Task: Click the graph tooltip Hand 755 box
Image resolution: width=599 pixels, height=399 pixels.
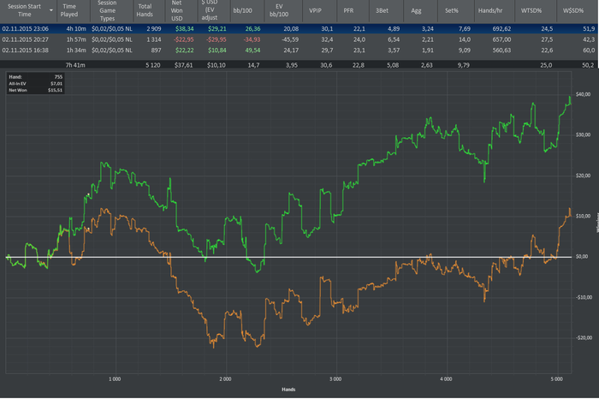Action: (36, 83)
